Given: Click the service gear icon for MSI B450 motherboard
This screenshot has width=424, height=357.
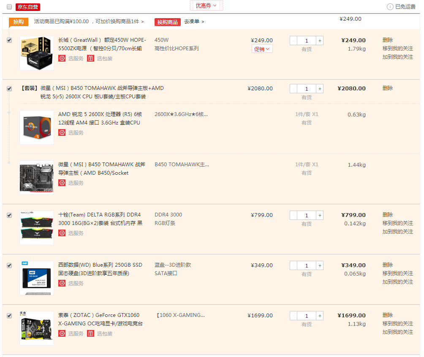Looking at the screenshot, I should pos(62,183).
